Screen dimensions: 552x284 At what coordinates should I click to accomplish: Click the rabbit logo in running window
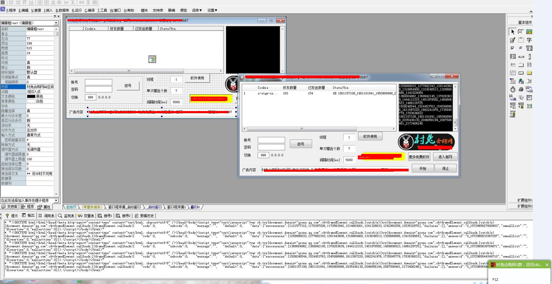click(406, 142)
